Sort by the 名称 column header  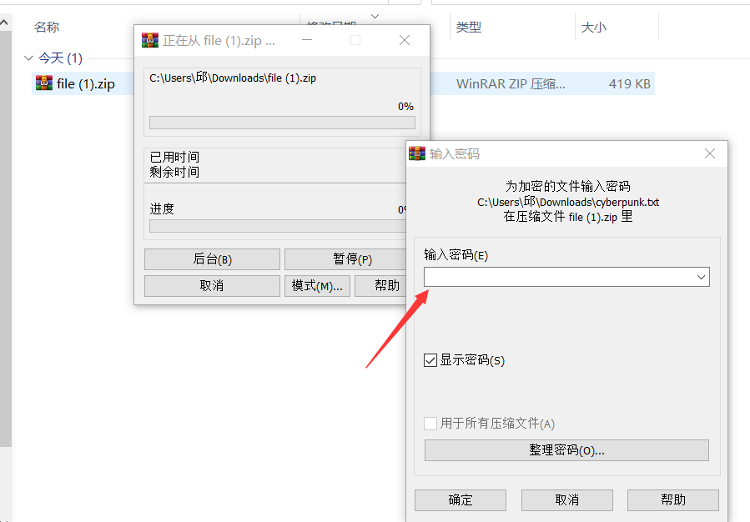pyautogui.click(x=47, y=28)
